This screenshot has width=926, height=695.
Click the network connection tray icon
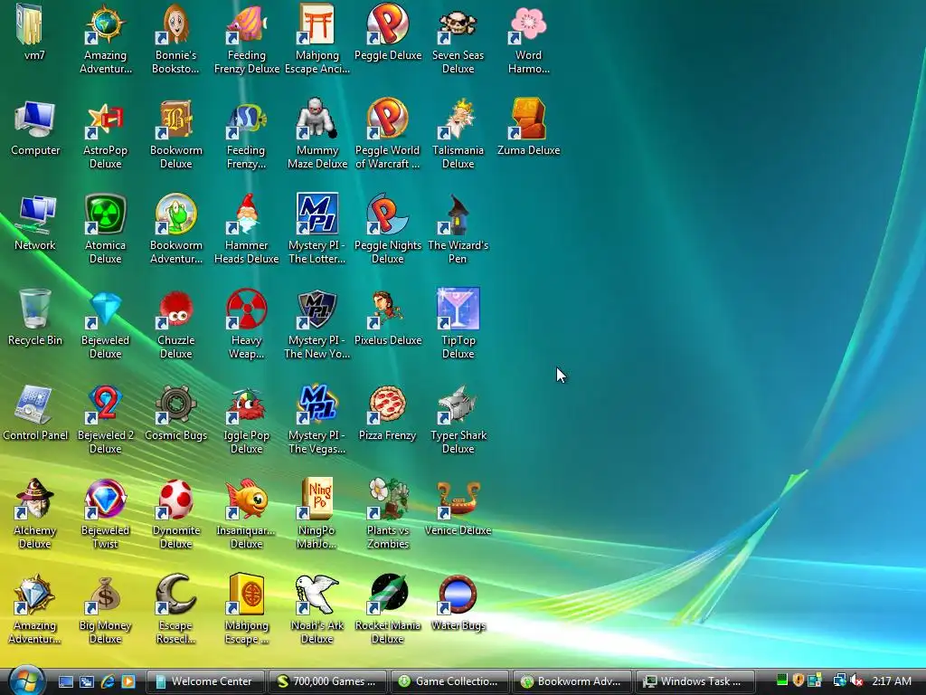coord(839,681)
